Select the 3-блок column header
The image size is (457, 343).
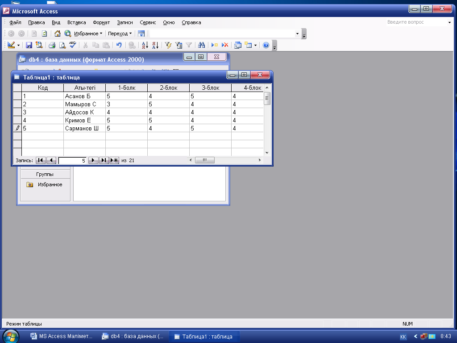click(211, 88)
